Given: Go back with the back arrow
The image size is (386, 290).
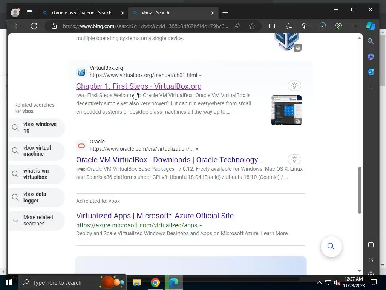Looking at the screenshot, I should click(17, 26).
